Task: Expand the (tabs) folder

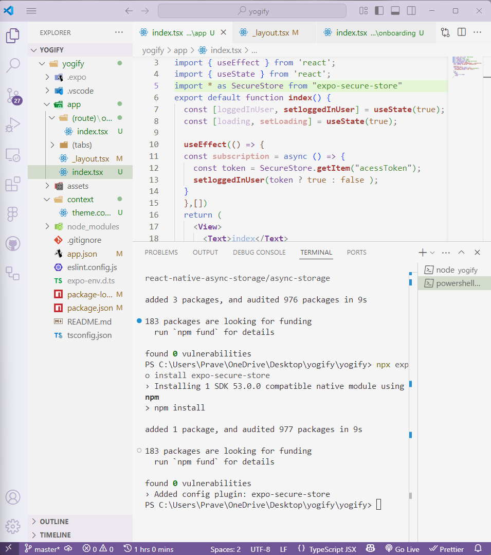Action: [x=80, y=145]
